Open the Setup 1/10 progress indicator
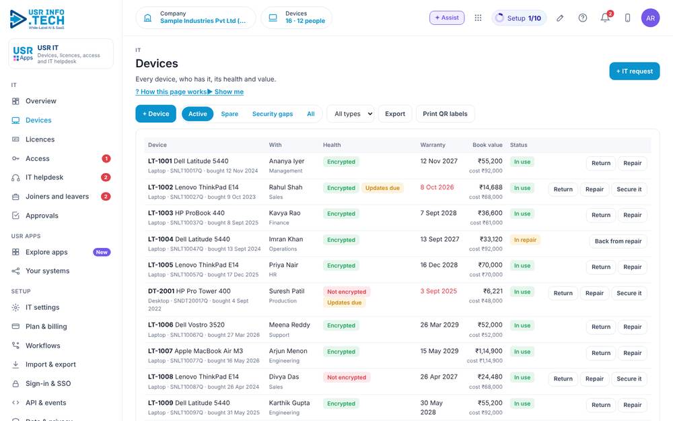673x421 pixels. coord(519,18)
